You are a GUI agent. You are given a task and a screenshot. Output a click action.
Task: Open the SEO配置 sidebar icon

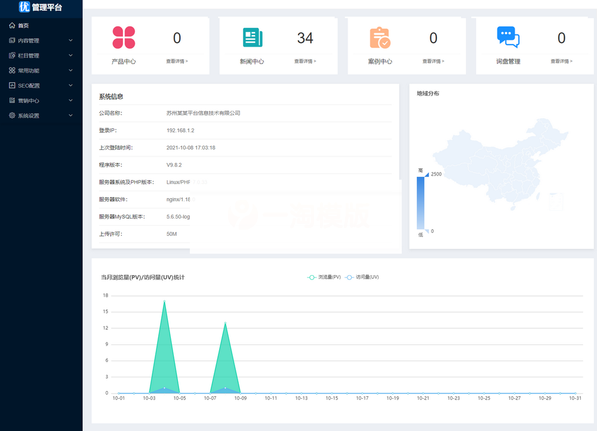coord(13,85)
